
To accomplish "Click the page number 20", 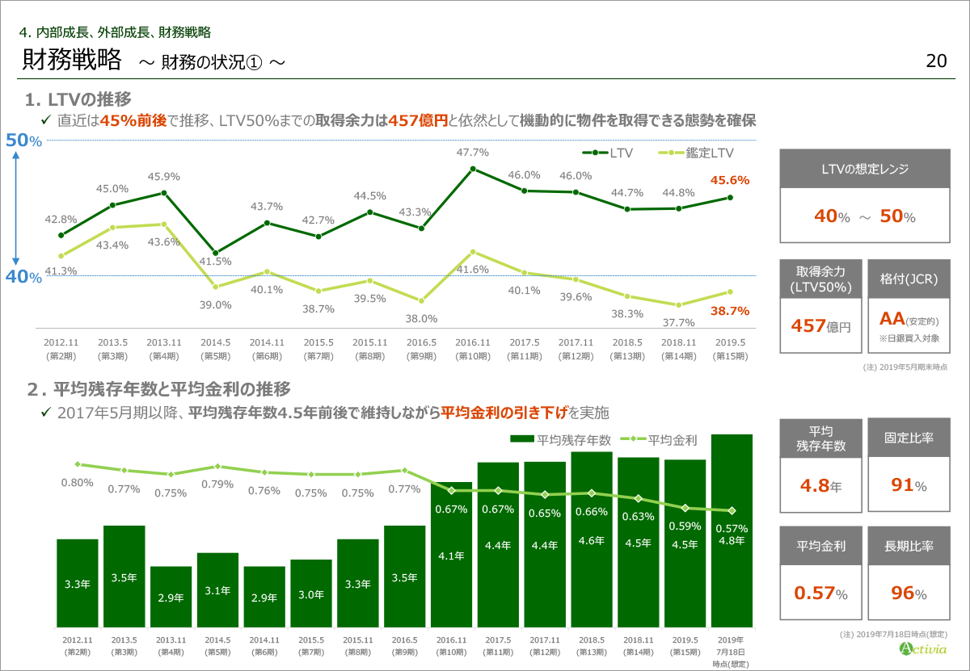I will coord(937,61).
